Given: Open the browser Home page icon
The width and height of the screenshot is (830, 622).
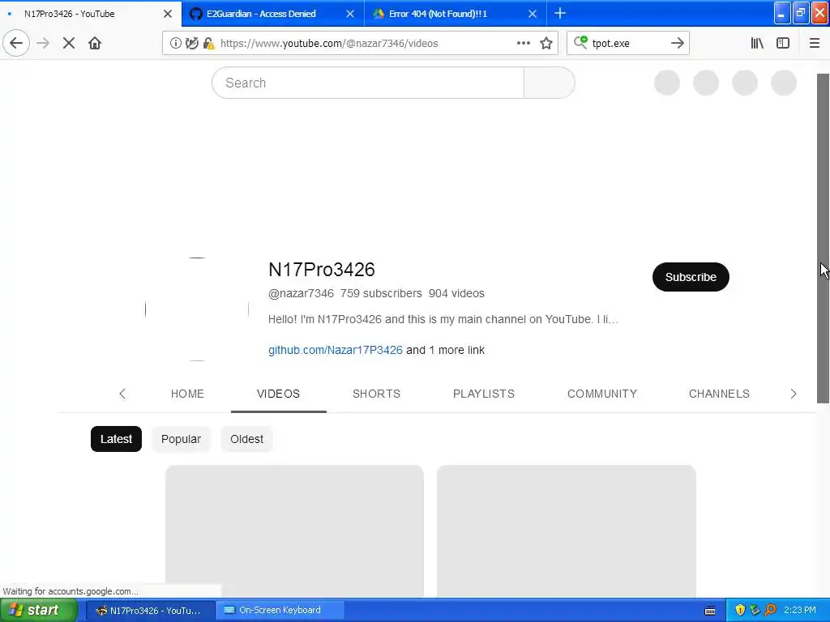Looking at the screenshot, I should click(x=95, y=43).
